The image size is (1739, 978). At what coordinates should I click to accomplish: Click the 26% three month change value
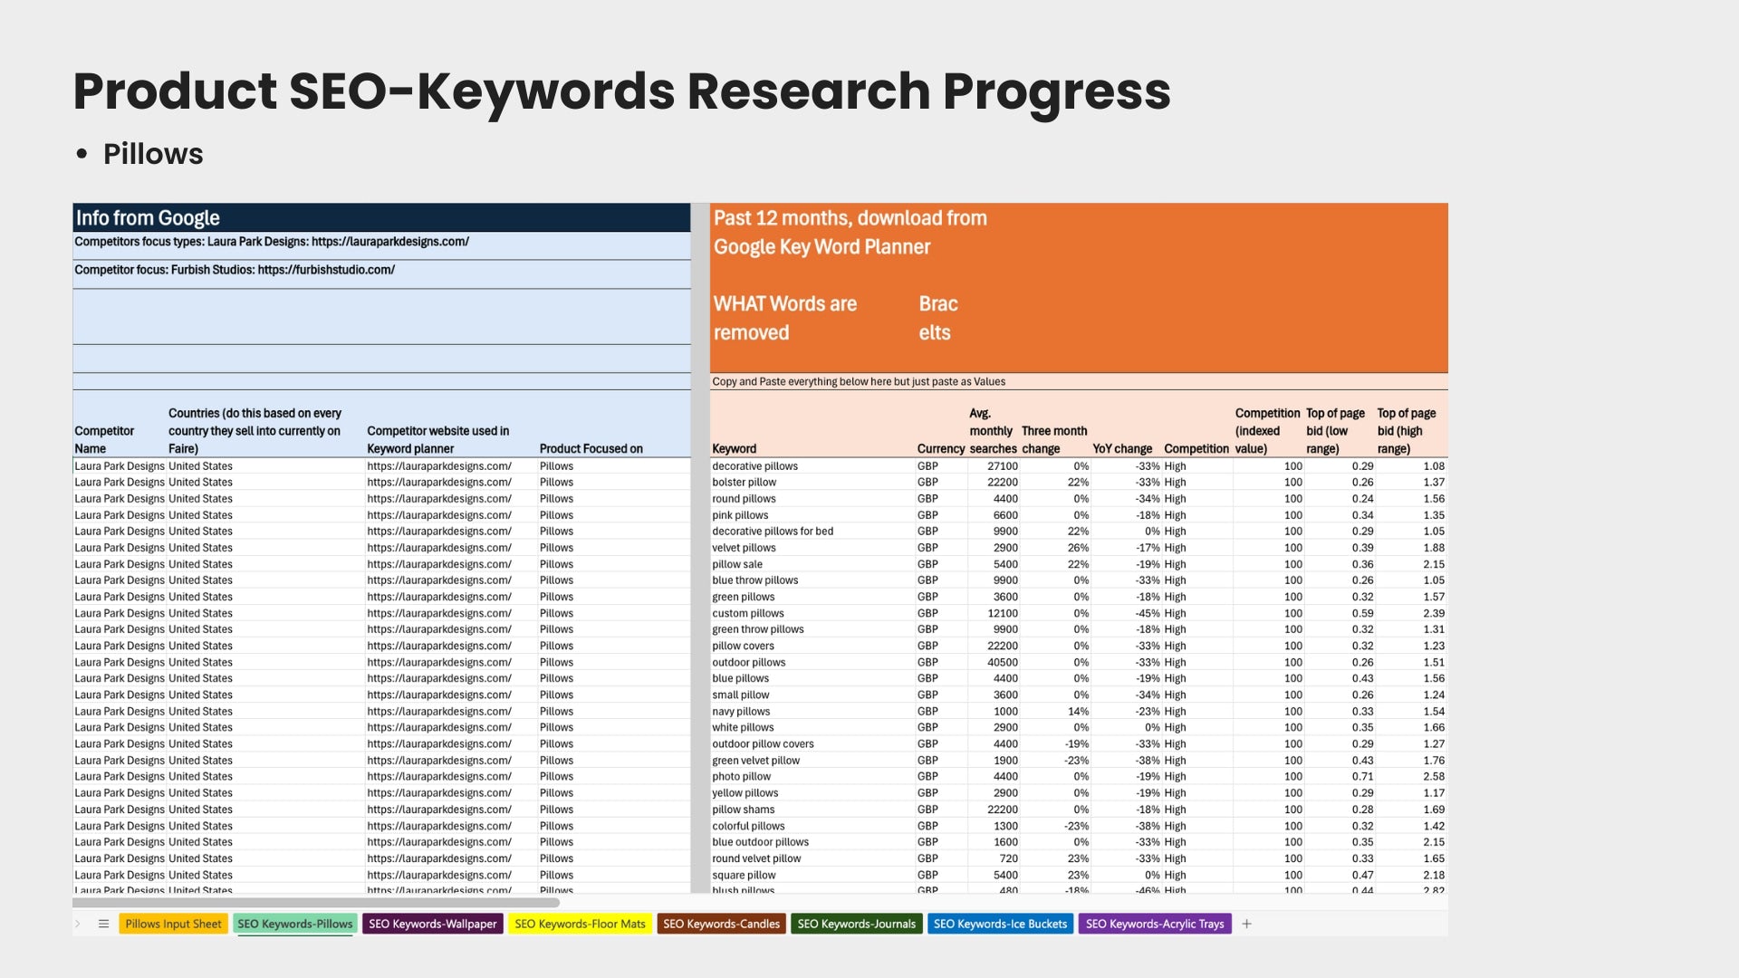[x=1078, y=548]
